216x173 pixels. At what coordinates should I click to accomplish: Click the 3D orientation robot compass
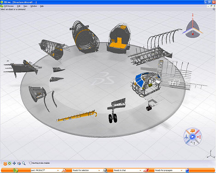point(192,27)
